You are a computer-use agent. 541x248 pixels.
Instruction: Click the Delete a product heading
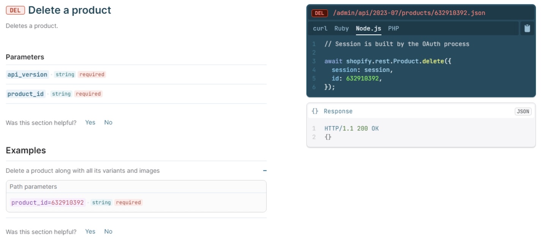coord(70,10)
